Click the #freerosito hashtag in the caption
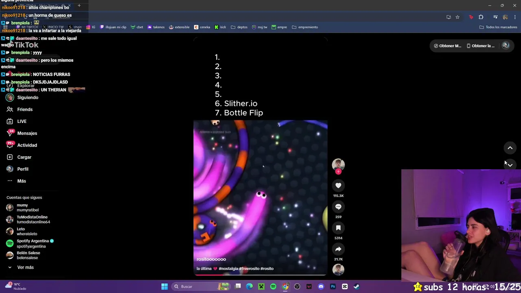Image resolution: width=521 pixels, height=293 pixels. point(249,269)
